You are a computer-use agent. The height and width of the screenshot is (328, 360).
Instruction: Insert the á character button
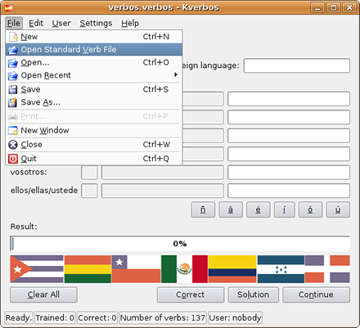[x=231, y=209]
